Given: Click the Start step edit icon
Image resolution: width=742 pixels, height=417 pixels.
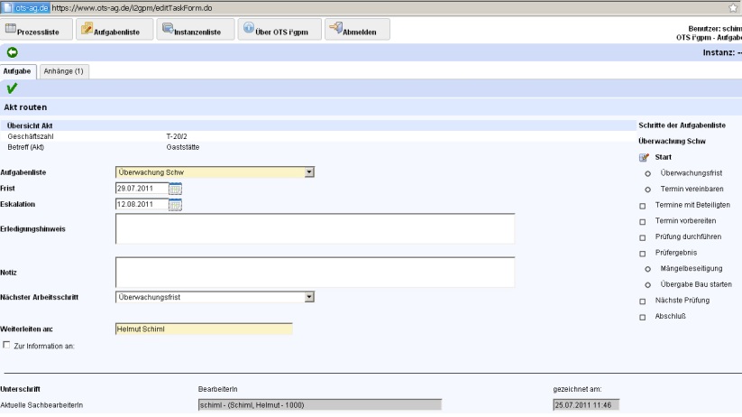Looking at the screenshot, I should (644, 158).
